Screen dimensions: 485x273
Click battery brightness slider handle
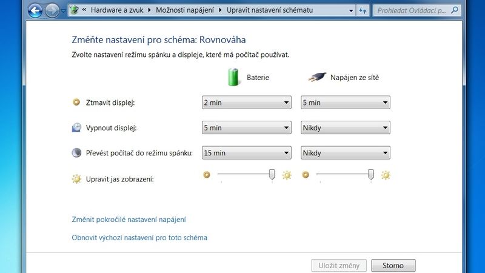click(x=272, y=175)
